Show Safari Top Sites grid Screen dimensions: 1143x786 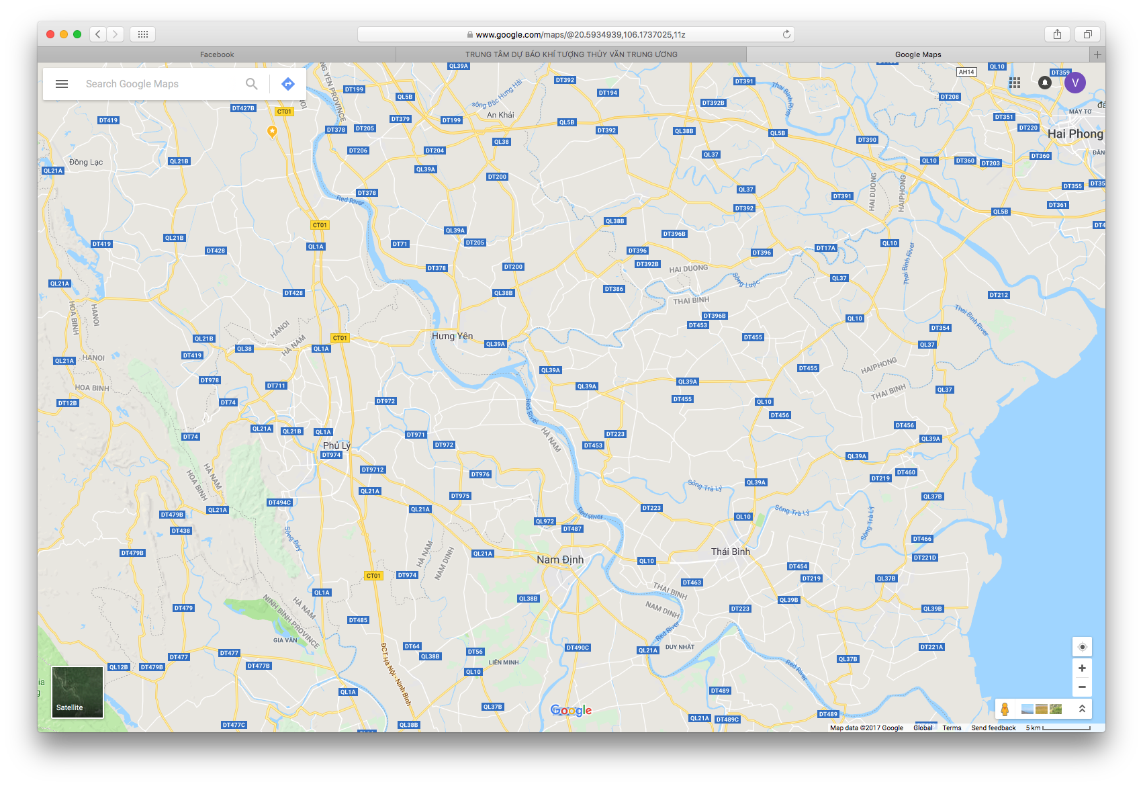[143, 34]
